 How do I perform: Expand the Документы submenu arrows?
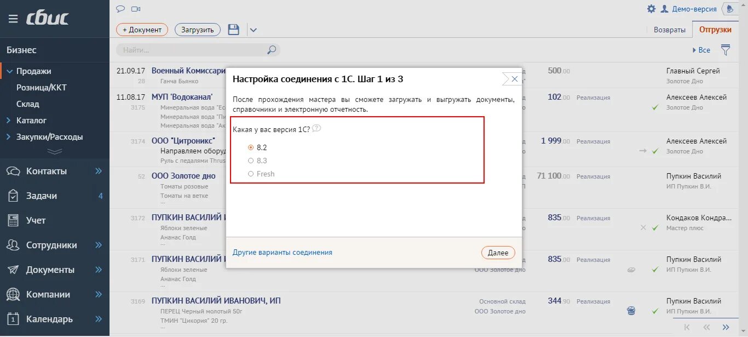coord(99,270)
